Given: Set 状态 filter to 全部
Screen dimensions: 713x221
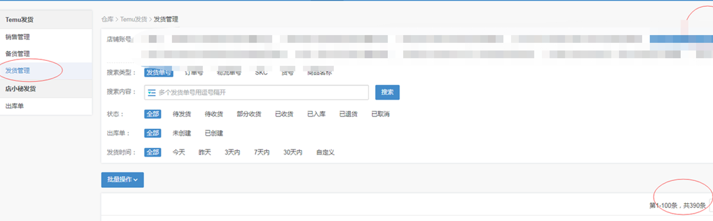Looking at the screenshot, I should pyautogui.click(x=153, y=114).
